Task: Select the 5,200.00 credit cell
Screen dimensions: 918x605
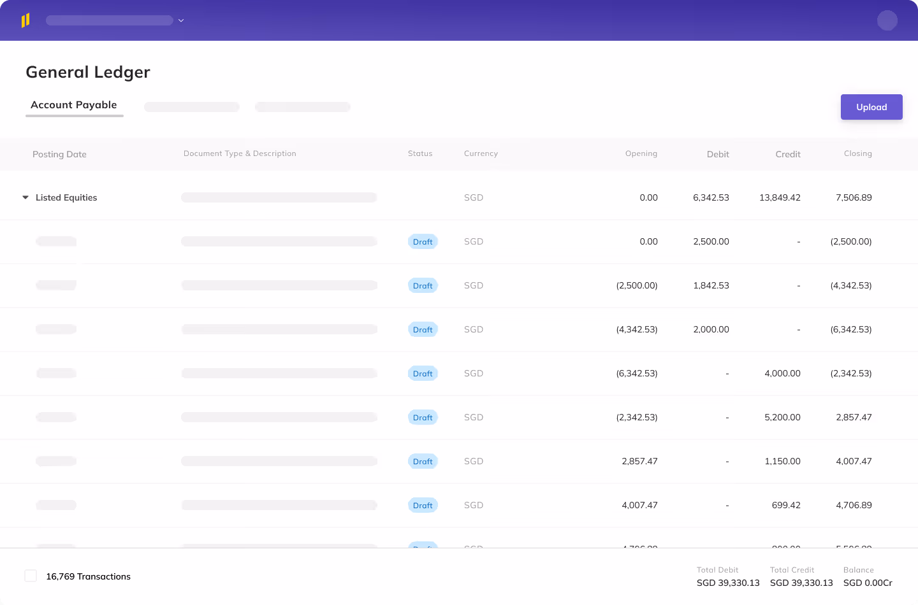Action: coord(782,417)
